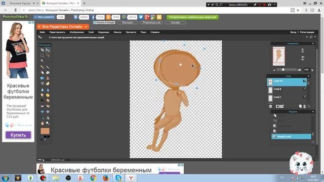The height and width of the screenshot is (182, 324).
Task: Zoom out using small mountain icon in Navigator
Action: click(274, 70)
